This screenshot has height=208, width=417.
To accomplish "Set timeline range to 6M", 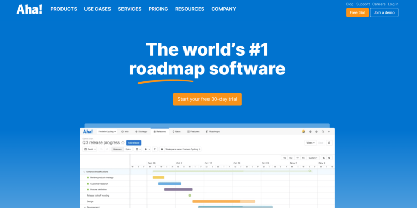I will pos(291,158).
